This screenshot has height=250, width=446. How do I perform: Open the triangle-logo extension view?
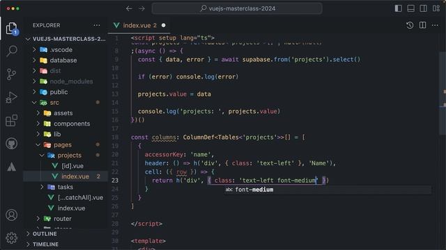[x=11, y=167]
